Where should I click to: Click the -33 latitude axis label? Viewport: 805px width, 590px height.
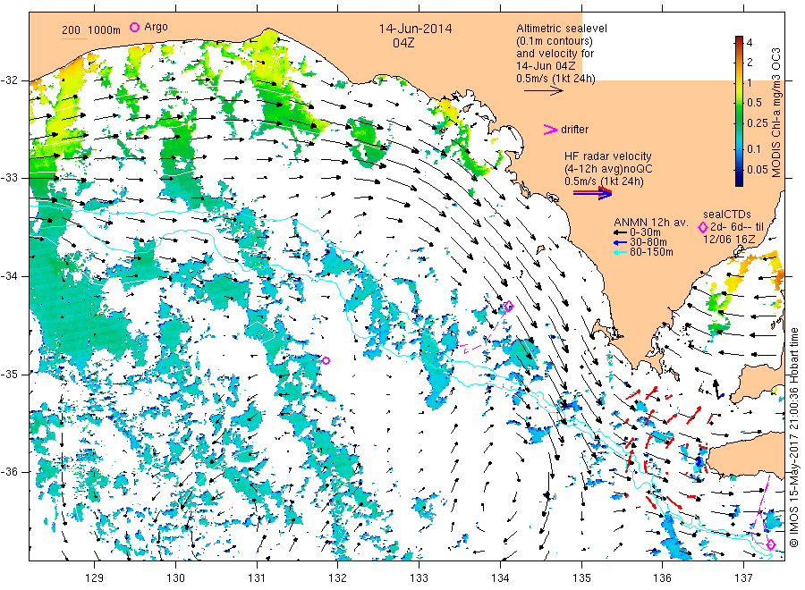9,178
